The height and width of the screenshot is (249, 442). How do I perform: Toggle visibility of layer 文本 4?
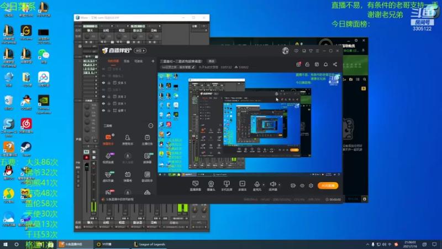click(x=103, y=69)
